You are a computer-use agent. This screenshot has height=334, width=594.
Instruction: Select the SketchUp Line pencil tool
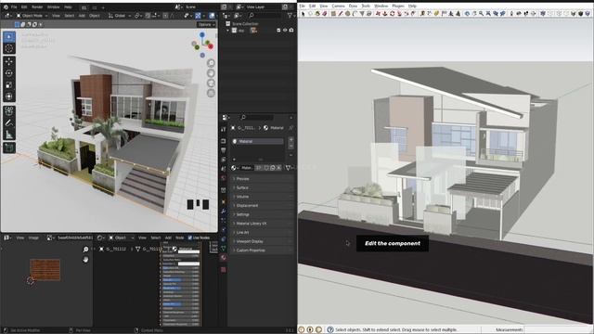pyautogui.click(x=341, y=14)
